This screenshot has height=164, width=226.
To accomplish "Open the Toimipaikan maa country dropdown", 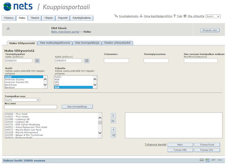I will pyautogui.click(x=22, y=100).
